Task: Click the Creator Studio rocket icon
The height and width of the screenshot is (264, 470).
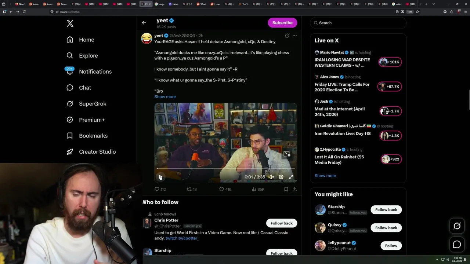Action: (70, 152)
